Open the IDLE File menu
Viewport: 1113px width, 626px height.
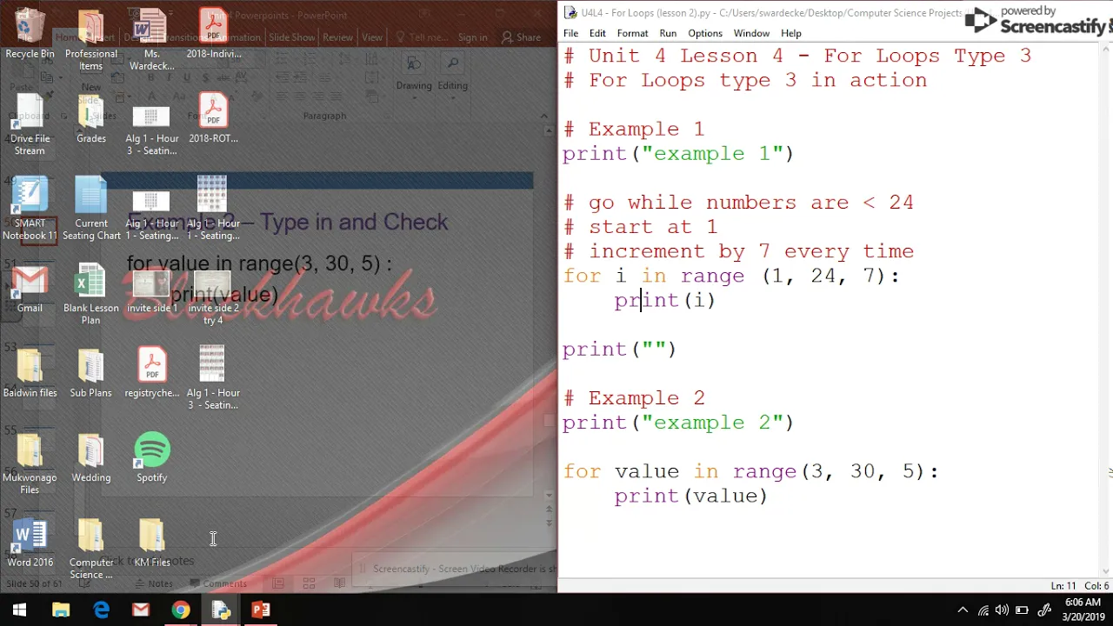tap(570, 33)
